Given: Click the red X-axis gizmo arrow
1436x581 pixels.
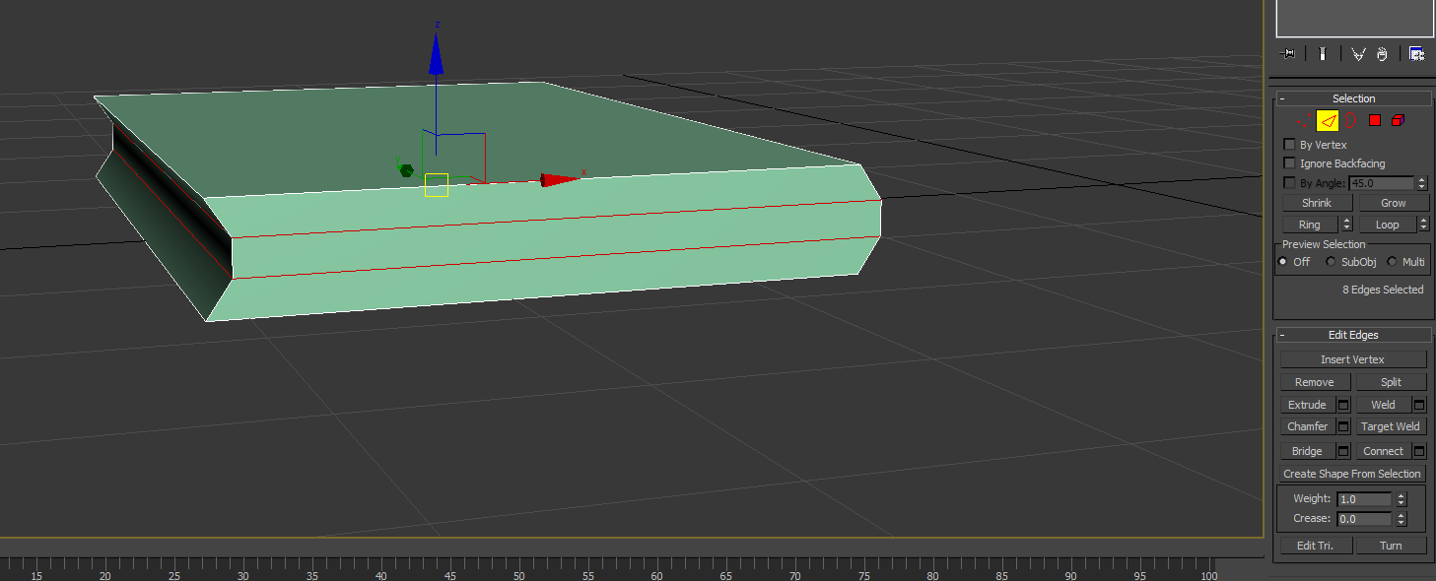Looking at the screenshot, I should point(559,179).
